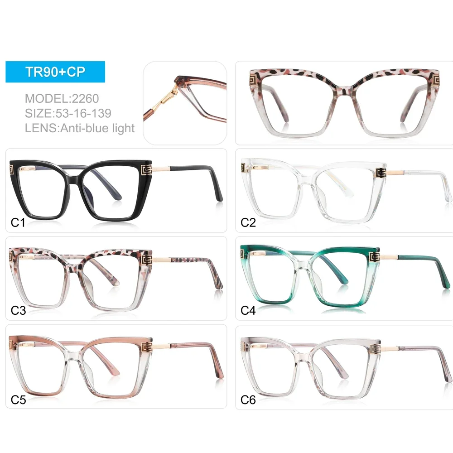Click the C6 color label
The height and width of the screenshot is (453, 453).
click(248, 400)
